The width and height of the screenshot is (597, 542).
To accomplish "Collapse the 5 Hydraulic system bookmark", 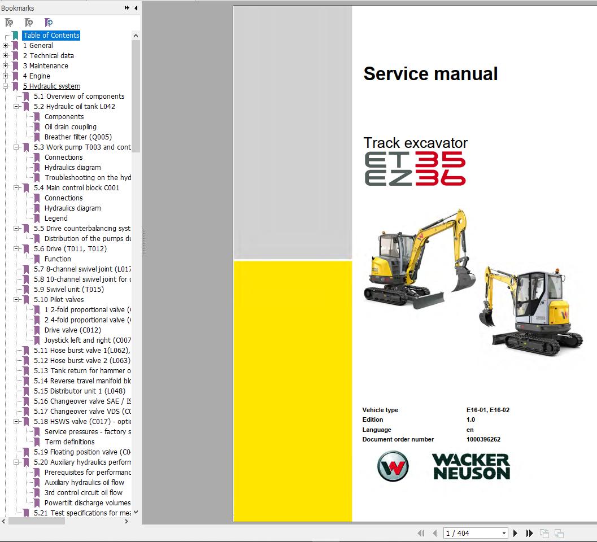I will pos(5,86).
